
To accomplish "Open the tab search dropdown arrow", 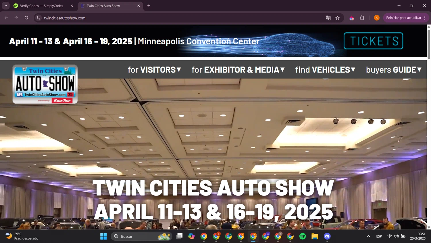I will [x=6, y=6].
